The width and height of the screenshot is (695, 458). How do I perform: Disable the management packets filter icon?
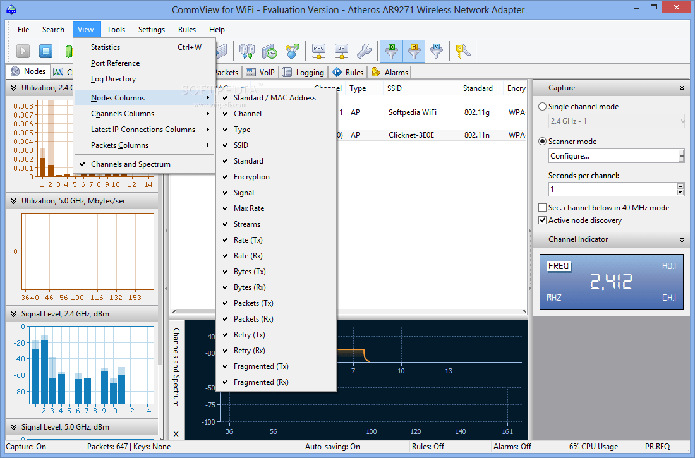click(x=414, y=51)
